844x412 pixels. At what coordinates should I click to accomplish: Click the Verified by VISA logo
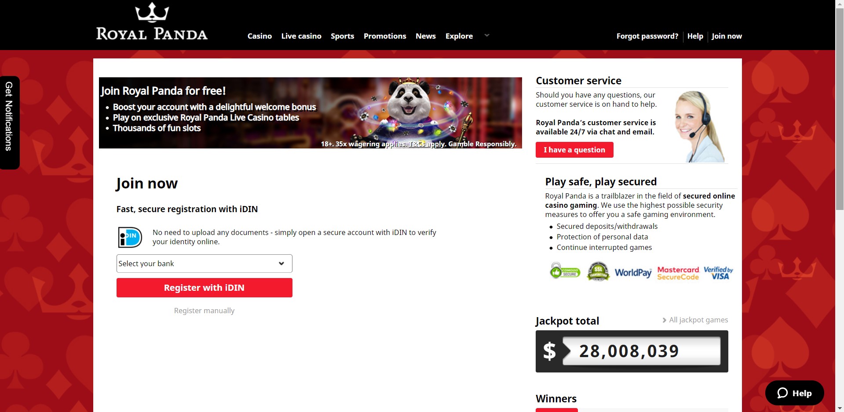pyautogui.click(x=718, y=273)
